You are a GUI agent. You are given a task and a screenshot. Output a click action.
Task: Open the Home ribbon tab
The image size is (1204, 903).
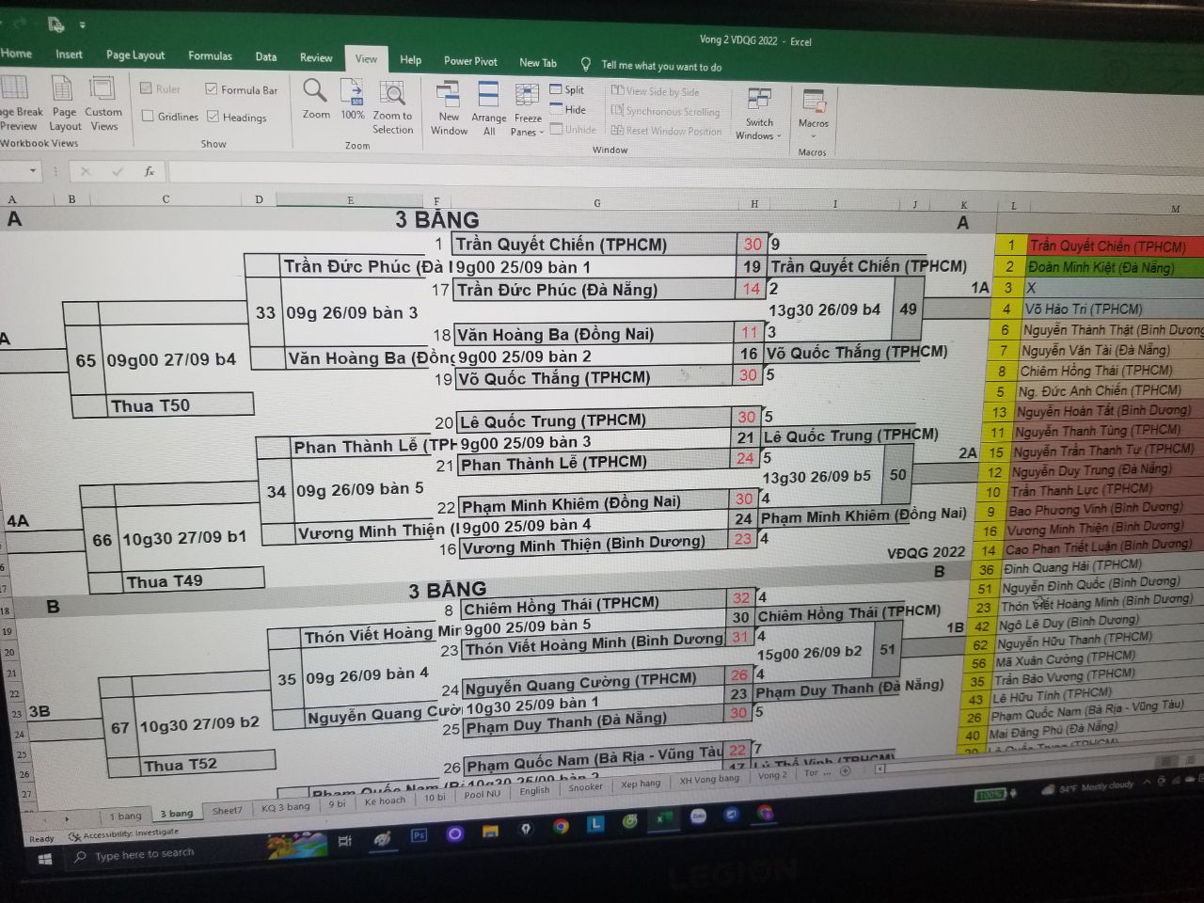tap(16, 54)
